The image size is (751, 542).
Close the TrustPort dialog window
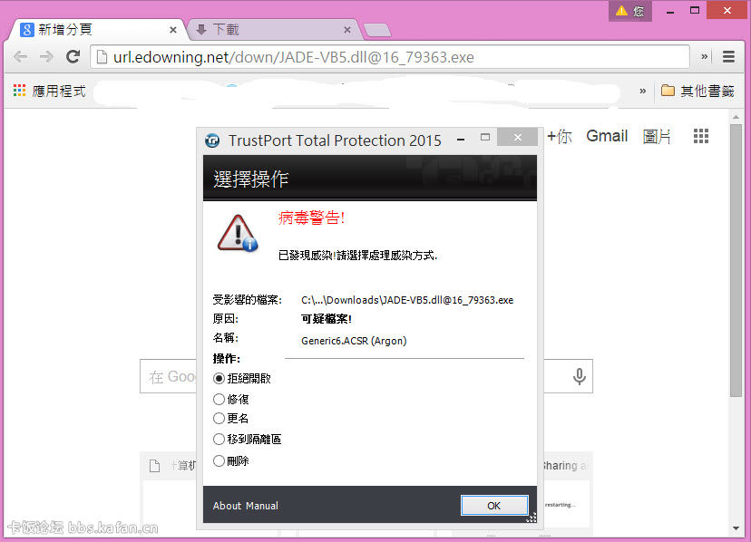click(x=517, y=138)
